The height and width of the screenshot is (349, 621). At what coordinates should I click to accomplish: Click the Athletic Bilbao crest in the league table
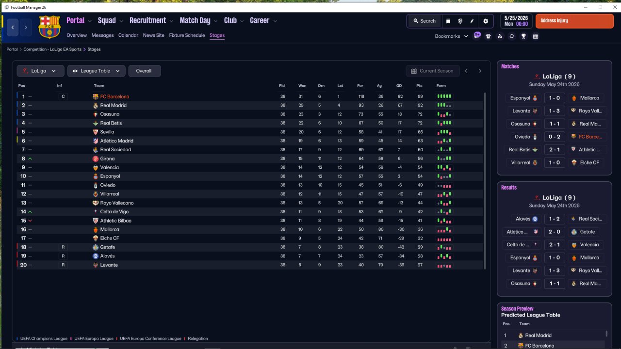coord(96,221)
